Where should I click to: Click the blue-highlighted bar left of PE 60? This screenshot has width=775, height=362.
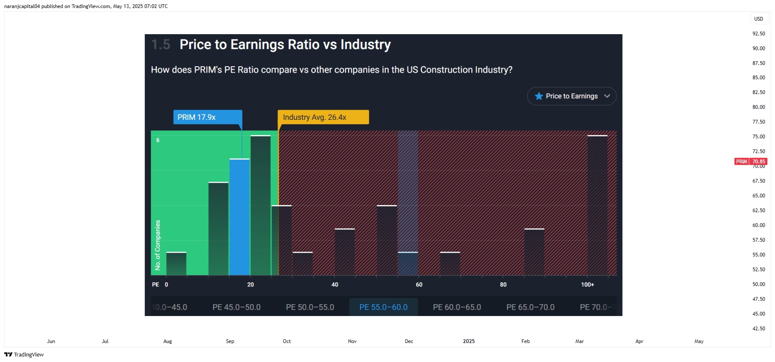pos(408,264)
